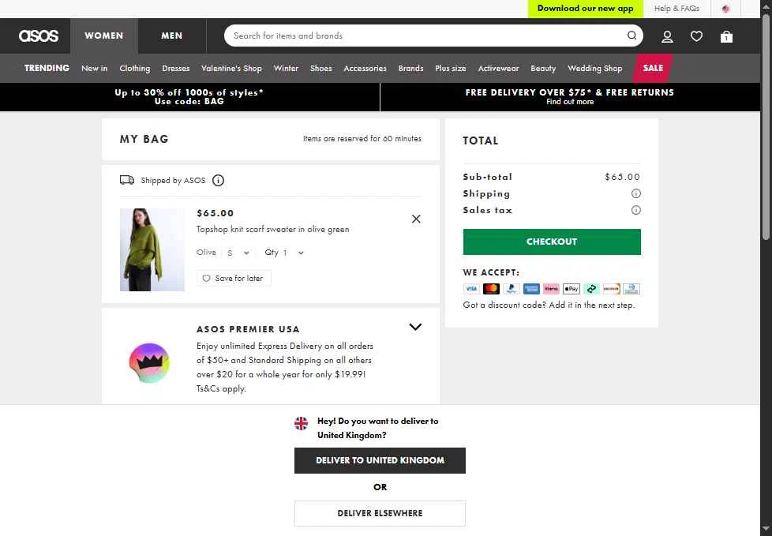Open the SALE menu
Image resolution: width=772 pixels, height=536 pixels.
(x=653, y=68)
